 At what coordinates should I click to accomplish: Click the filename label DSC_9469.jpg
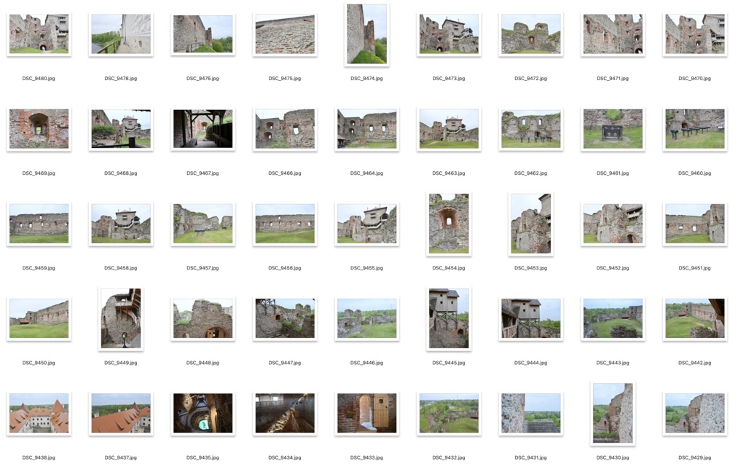[39, 173]
